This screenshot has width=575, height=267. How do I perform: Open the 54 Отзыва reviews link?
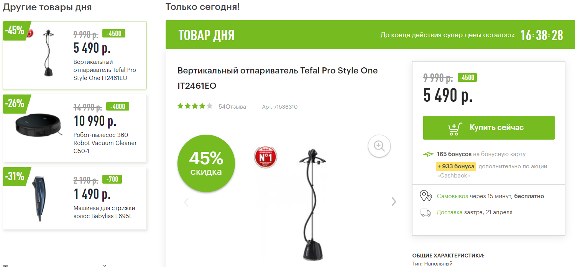coord(232,107)
